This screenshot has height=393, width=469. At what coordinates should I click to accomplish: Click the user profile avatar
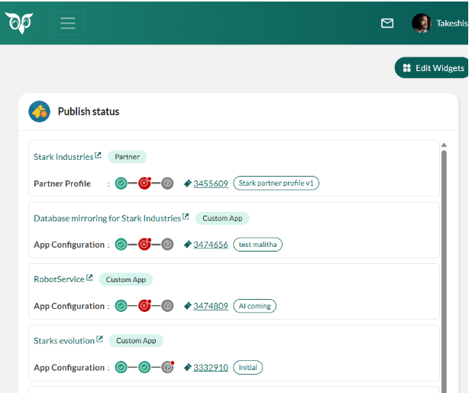coord(421,23)
